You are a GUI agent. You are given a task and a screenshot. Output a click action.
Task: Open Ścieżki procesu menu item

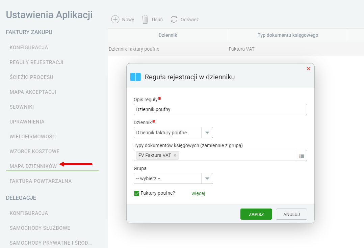[x=31, y=77]
